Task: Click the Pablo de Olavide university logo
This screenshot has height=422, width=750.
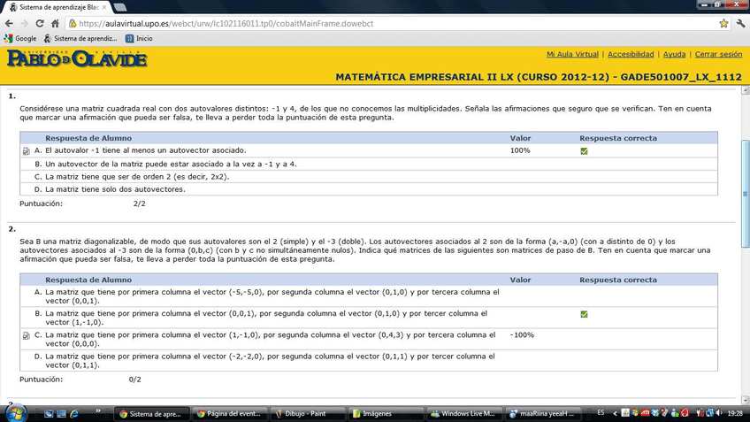Action: coord(76,59)
